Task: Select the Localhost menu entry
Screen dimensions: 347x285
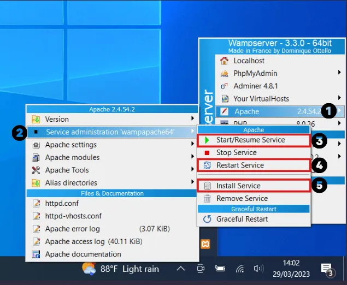Action: click(x=280, y=61)
